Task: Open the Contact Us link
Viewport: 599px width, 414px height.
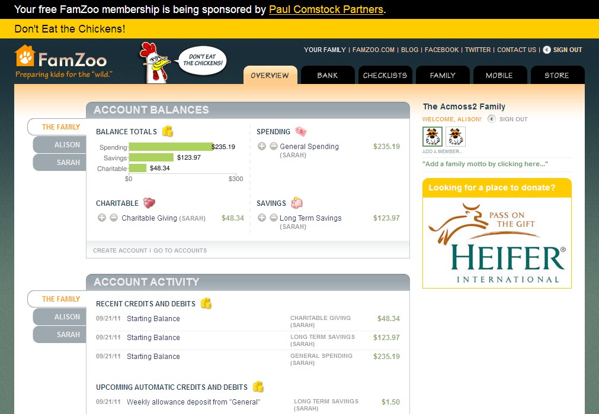Action: [x=517, y=50]
